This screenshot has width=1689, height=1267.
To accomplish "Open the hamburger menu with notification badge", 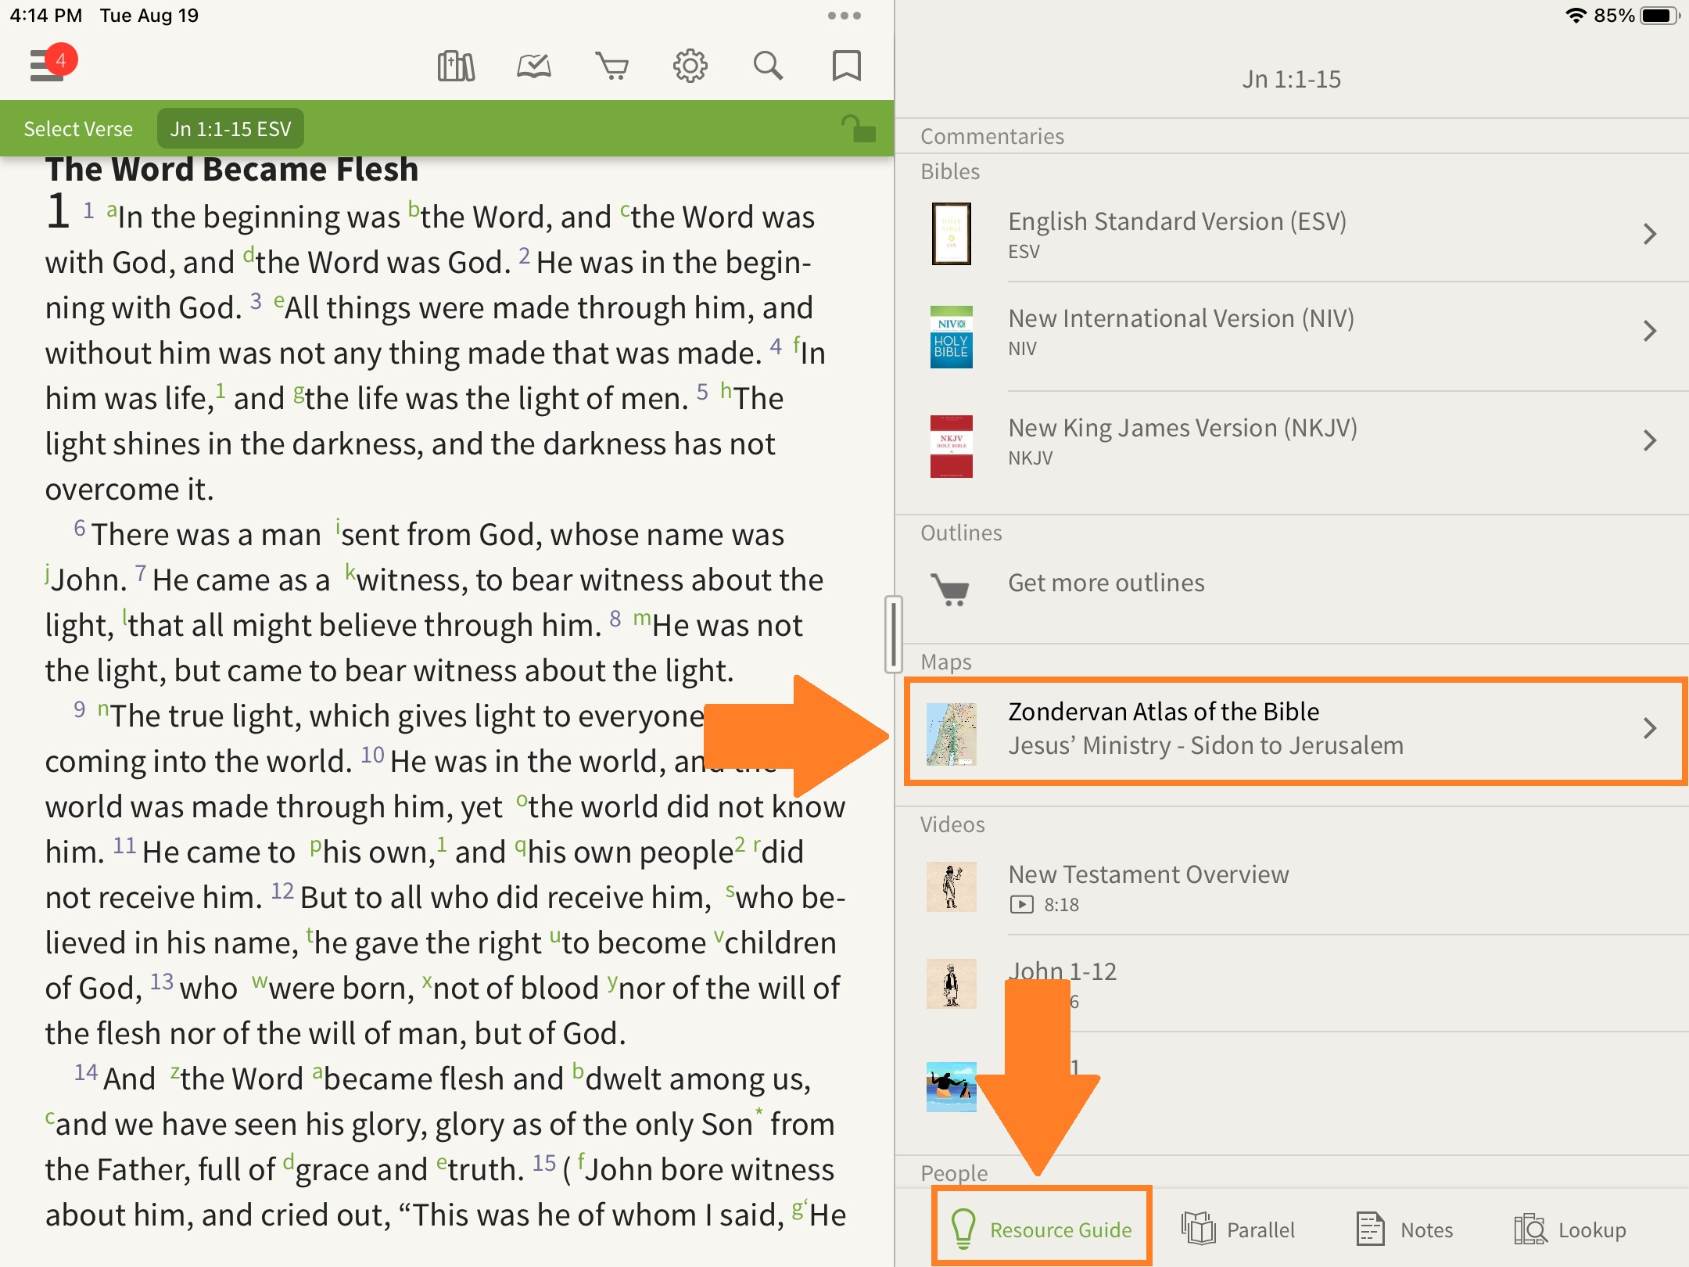I will coord(48,64).
